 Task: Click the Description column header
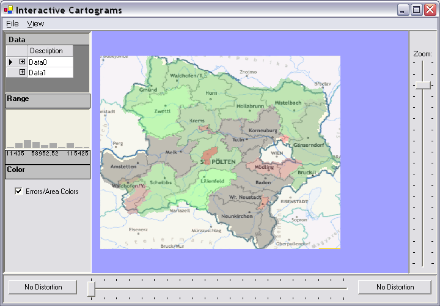coord(50,51)
